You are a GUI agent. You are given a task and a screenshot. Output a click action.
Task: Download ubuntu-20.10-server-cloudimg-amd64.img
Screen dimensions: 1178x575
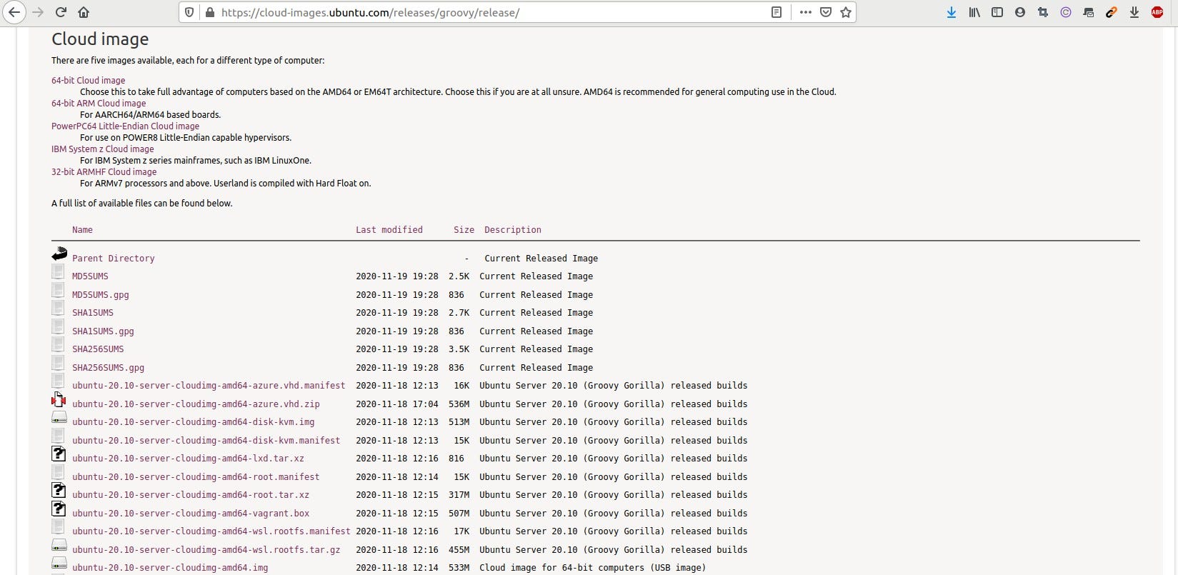pos(170,568)
